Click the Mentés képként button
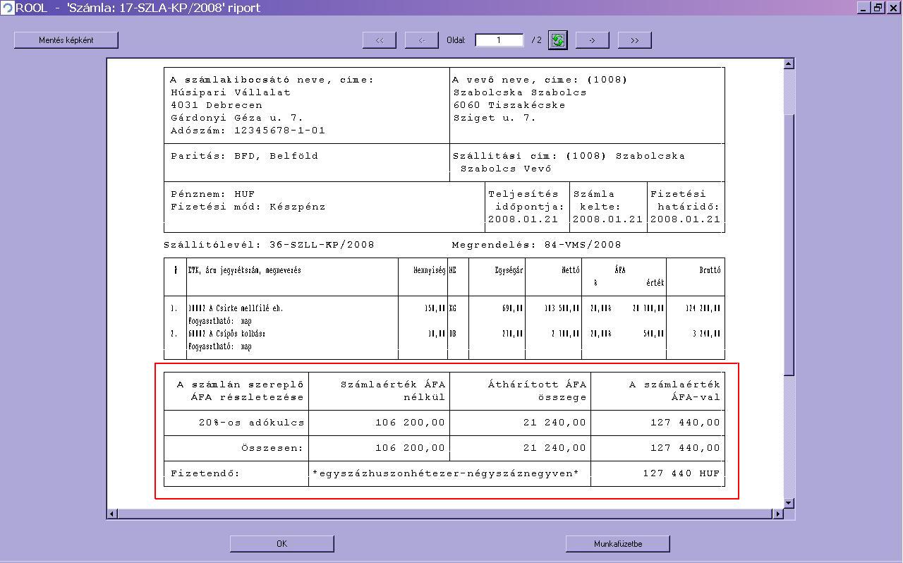The width and height of the screenshot is (903, 563). (x=66, y=40)
